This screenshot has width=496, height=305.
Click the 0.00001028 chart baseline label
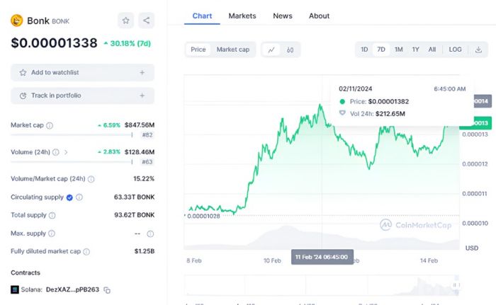point(203,216)
